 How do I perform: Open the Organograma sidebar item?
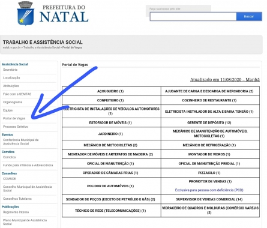[x=13, y=102]
